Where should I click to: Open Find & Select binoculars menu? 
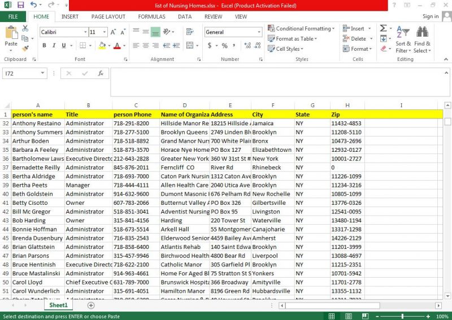click(422, 40)
